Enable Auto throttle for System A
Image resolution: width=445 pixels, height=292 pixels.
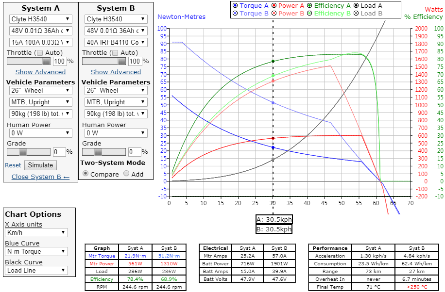[40, 53]
